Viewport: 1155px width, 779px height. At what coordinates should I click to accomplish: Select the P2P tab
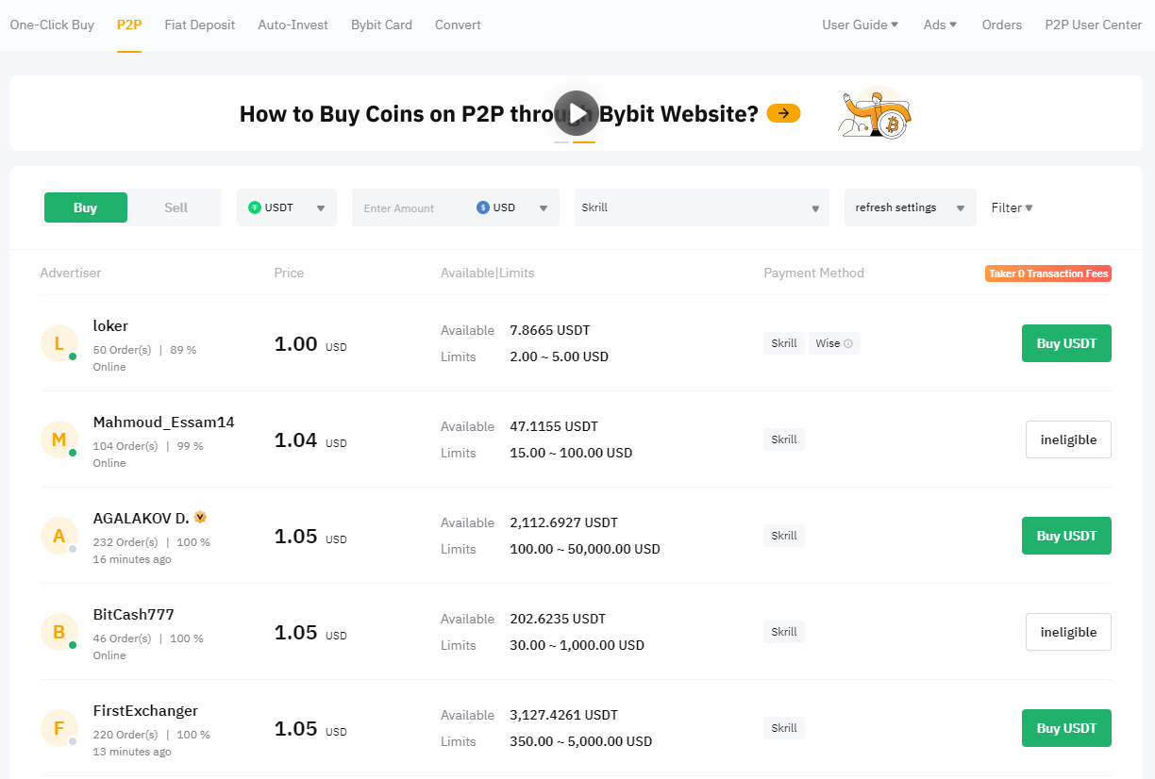[x=129, y=25]
